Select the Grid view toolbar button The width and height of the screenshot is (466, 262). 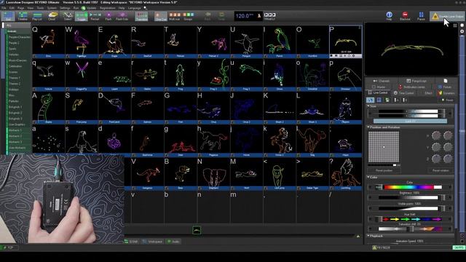click(8, 16)
